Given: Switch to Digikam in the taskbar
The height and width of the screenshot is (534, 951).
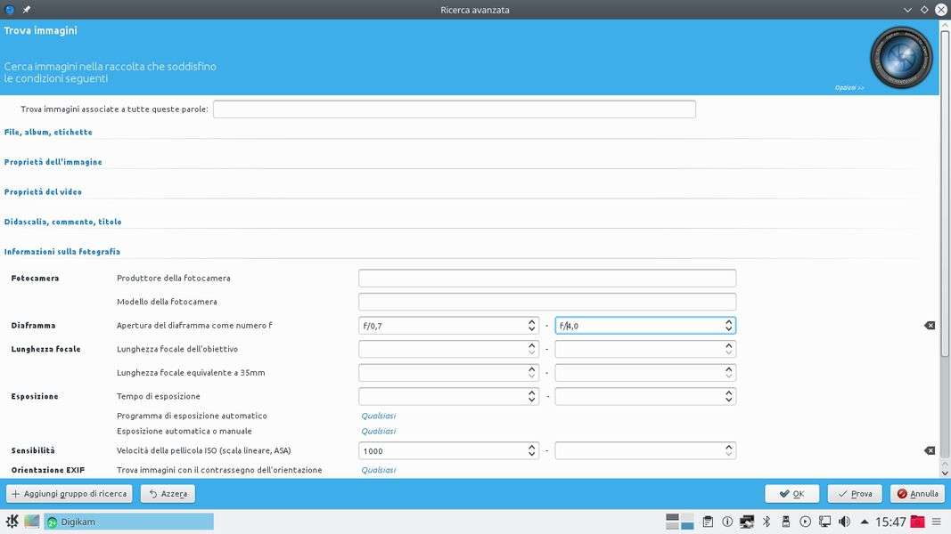Looking at the screenshot, I should pyautogui.click(x=128, y=522).
